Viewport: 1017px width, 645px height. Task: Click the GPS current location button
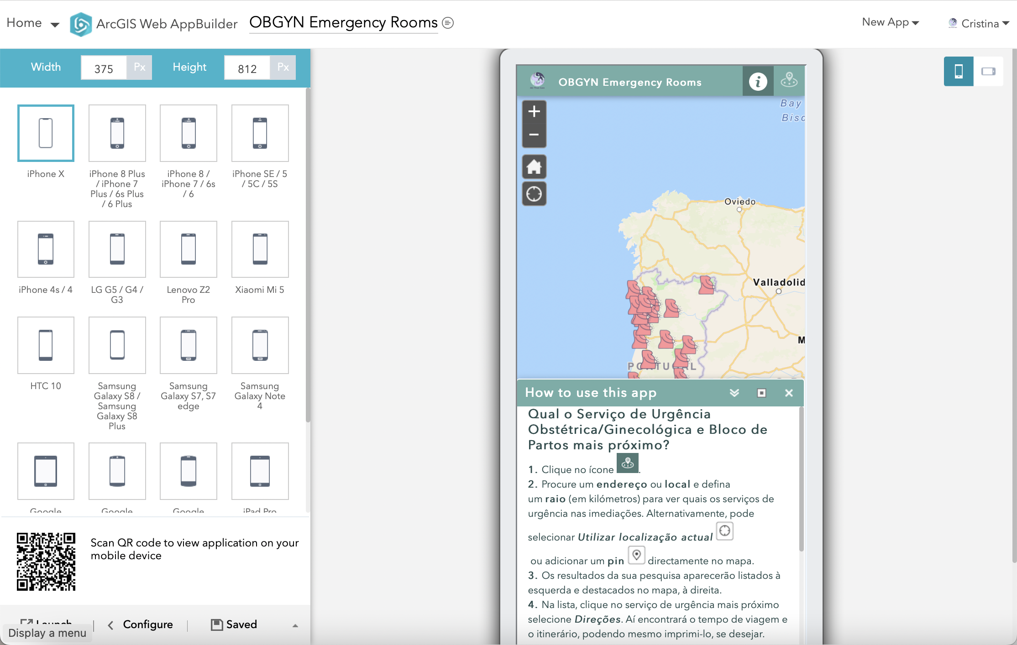(534, 195)
